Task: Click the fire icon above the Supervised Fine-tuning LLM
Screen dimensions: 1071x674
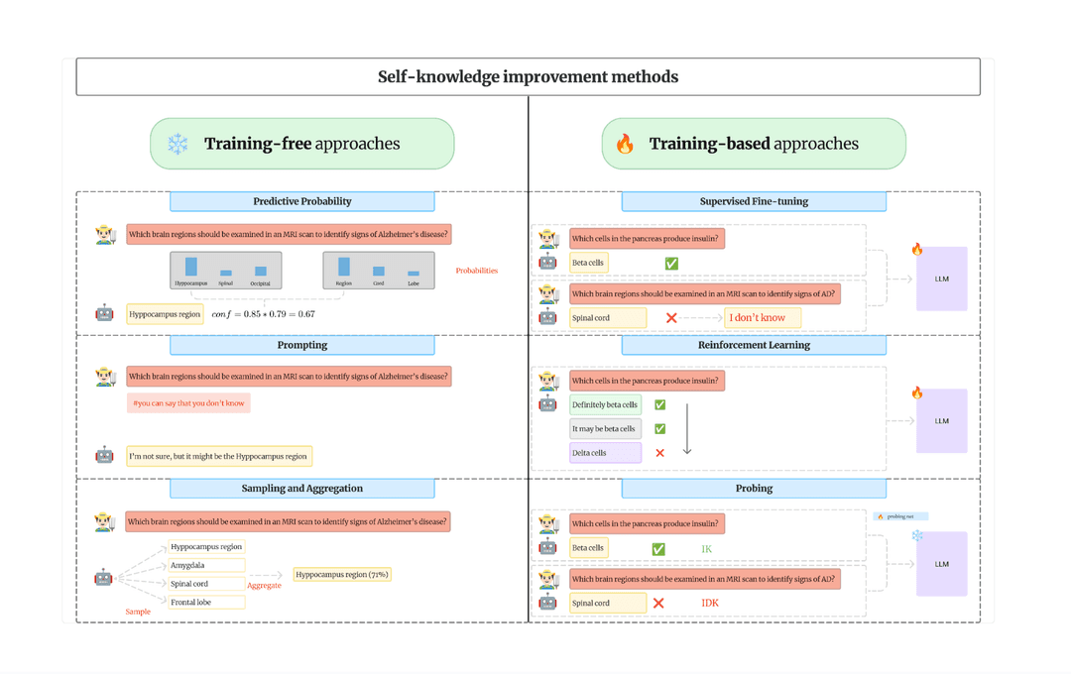Action: click(x=917, y=249)
